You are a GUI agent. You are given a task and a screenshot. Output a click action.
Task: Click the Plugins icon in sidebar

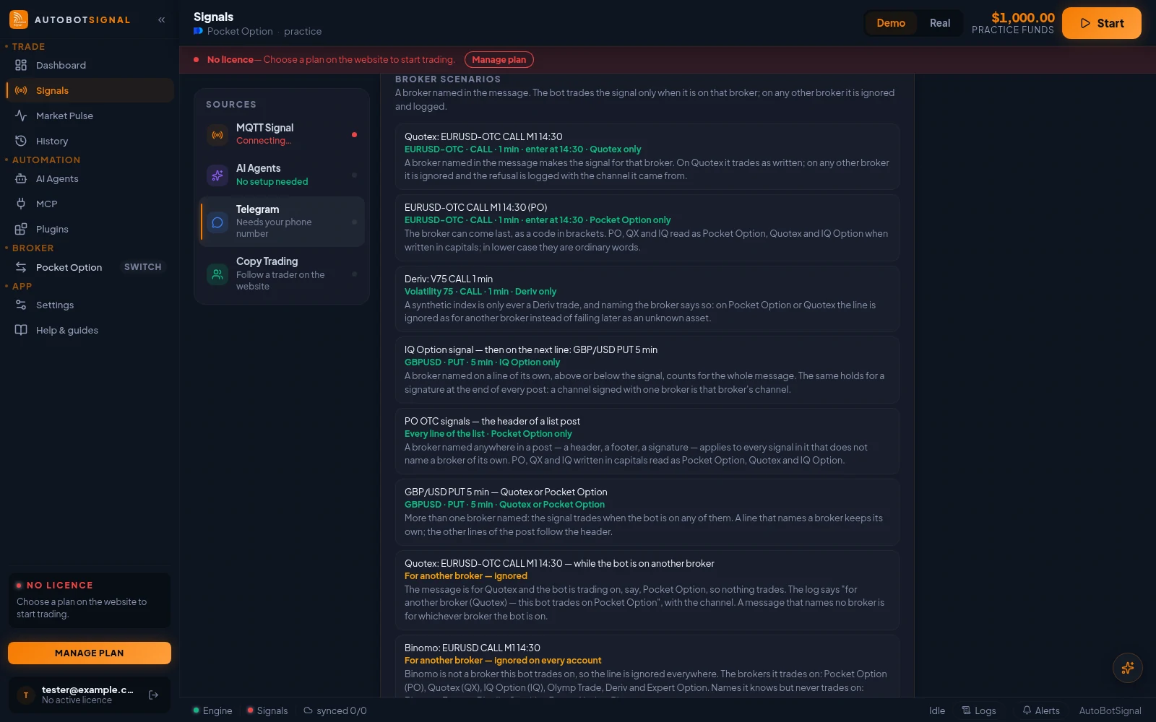coord(21,229)
